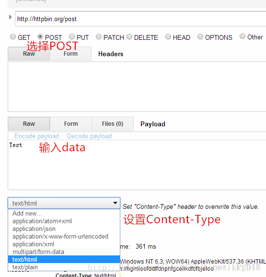Open the Files (0) tab
The height and width of the screenshot is (277, 266).
point(113,124)
